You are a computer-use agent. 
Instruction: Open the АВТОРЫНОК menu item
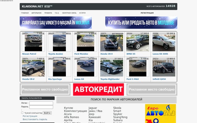36,13
